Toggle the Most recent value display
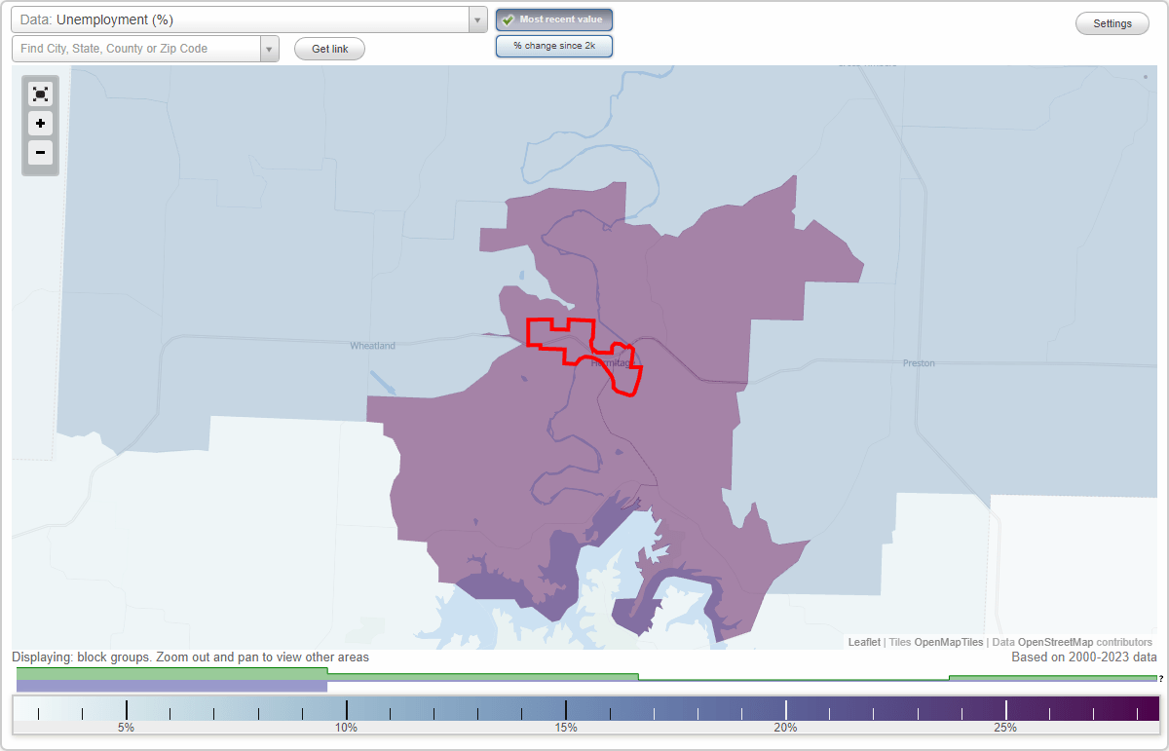Viewport: 1169px width, 751px height. pyautogui.click(x=553, y=19)
